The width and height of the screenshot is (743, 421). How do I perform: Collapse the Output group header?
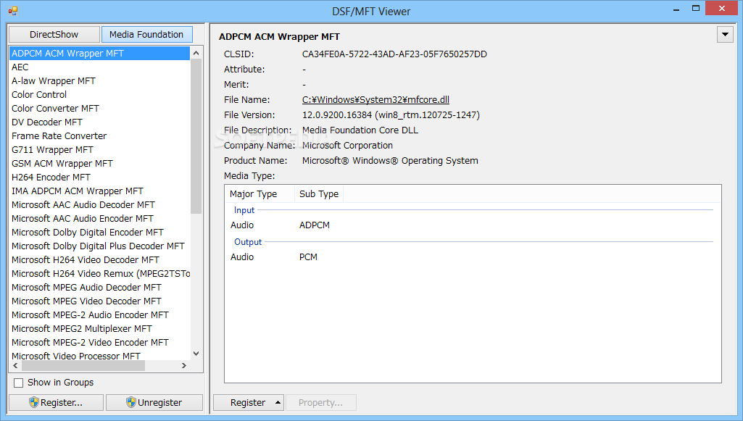point(248,242)
